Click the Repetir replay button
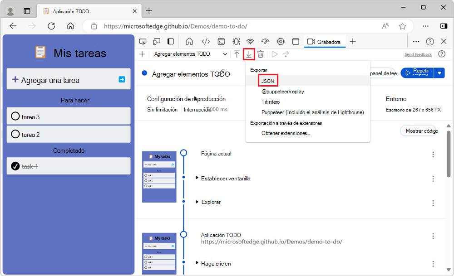 coord(417,73)
